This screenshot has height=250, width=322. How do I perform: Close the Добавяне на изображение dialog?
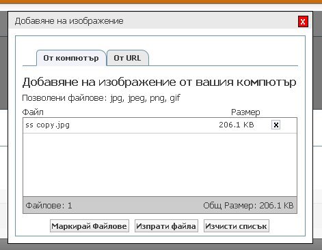pyautogui.click(x=303, y=22)
